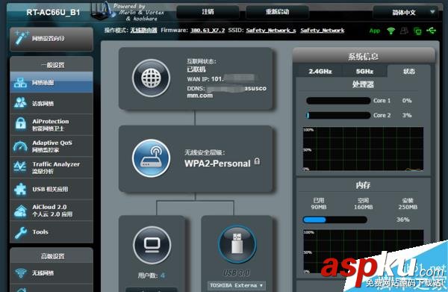The width and height of the screenshot is (448, 292).
Task: Click the 注销 logout button
Action: point(208,12)
